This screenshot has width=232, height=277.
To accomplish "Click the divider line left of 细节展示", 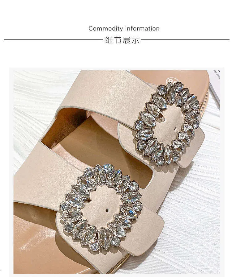I will 54,40.
